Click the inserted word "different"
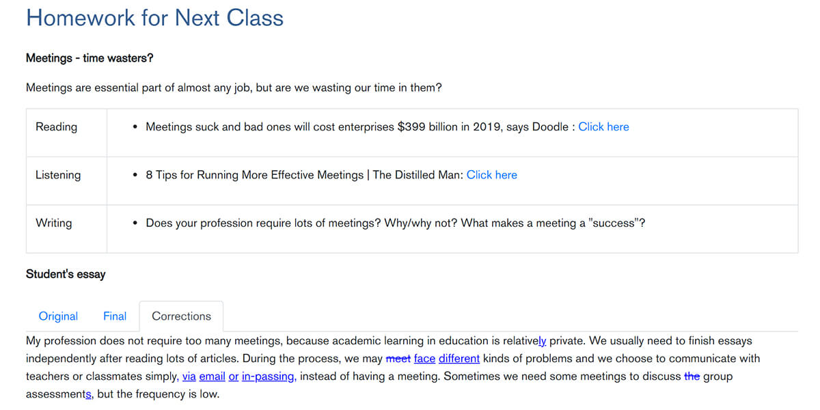820x410 pixels. pos(459,358)
